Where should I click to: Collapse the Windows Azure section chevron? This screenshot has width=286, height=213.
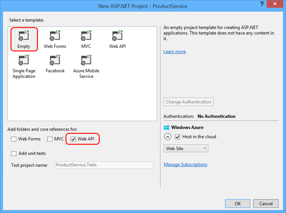point(168,137)
